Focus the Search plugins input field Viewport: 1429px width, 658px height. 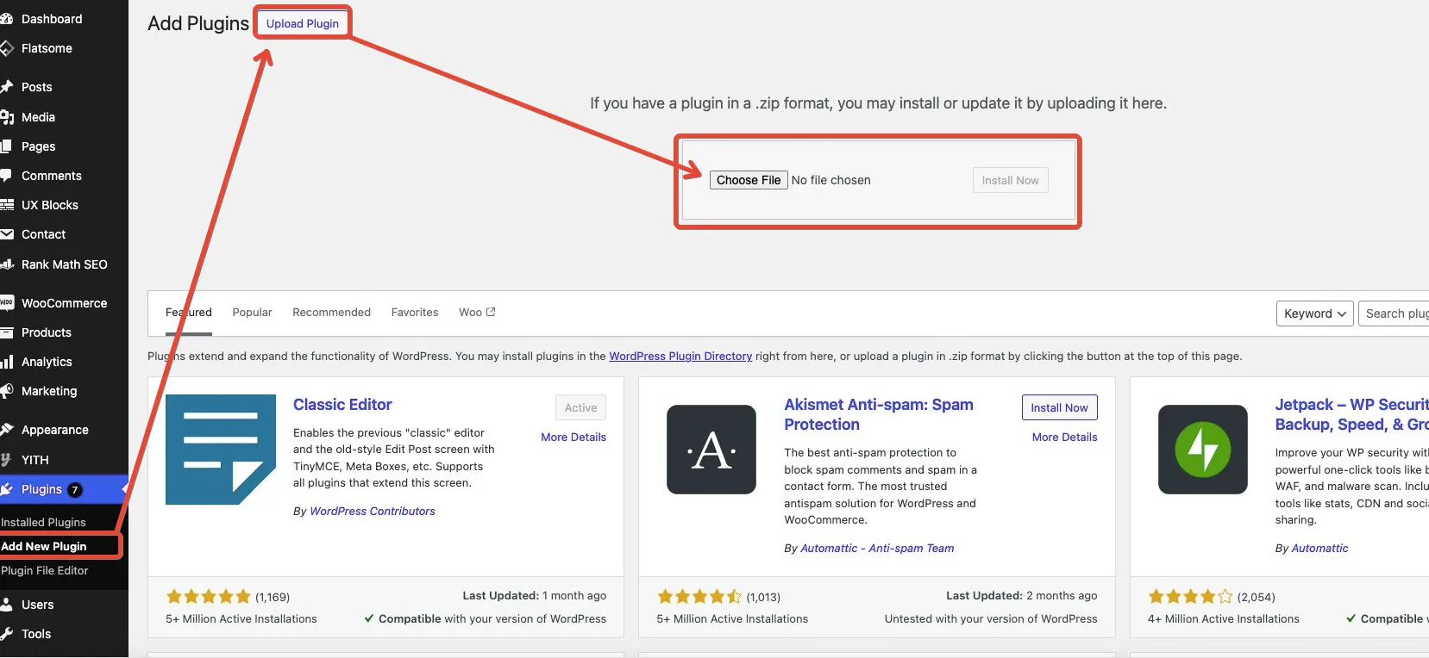(x=1394, y=313)
